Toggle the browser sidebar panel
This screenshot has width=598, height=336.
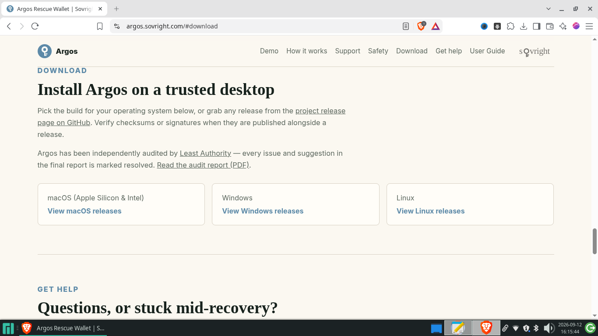point(537,26)
